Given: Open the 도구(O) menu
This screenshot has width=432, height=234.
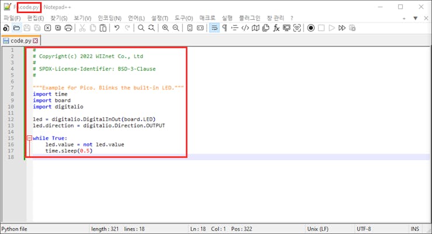Looking at the screenshot, I should [184, 18].
